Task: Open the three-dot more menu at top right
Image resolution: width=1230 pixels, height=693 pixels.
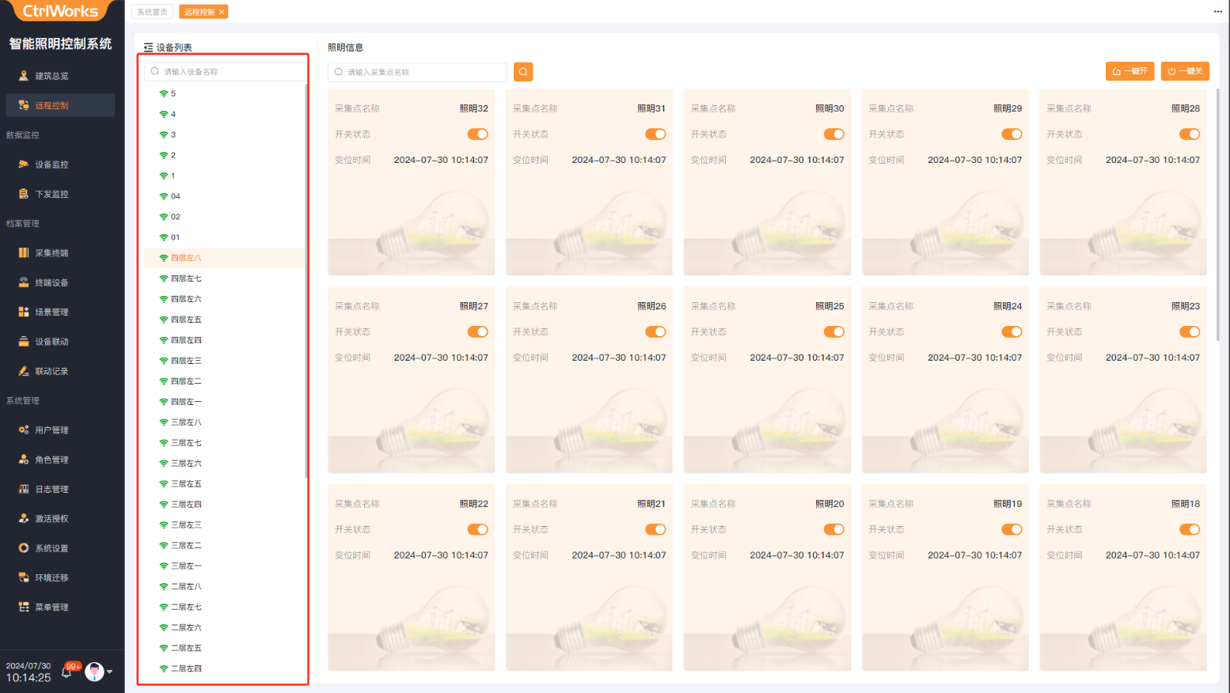Action: (1217, 11)
